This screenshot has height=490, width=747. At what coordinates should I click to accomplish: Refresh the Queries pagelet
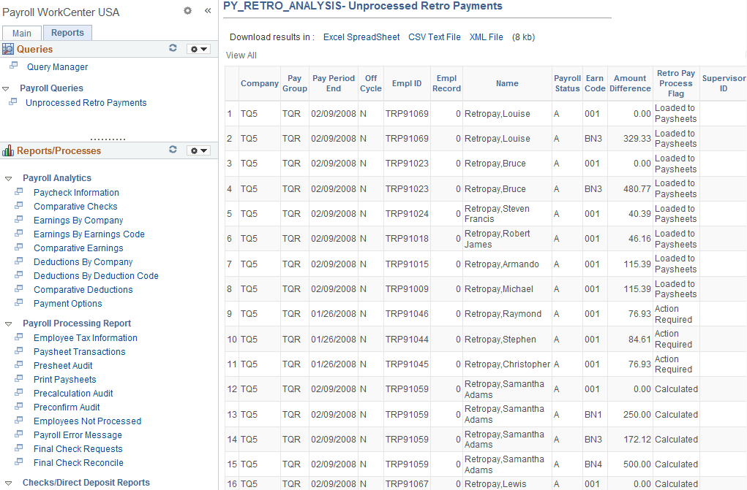coord(173,48)
